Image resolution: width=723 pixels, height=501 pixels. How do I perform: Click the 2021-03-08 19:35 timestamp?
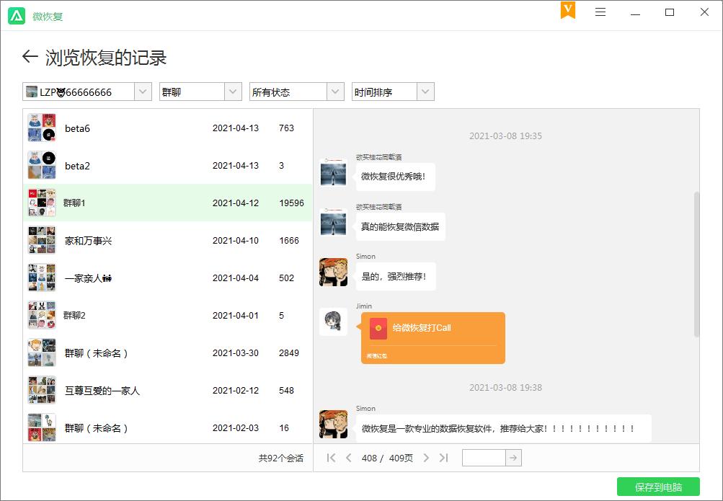505,136
